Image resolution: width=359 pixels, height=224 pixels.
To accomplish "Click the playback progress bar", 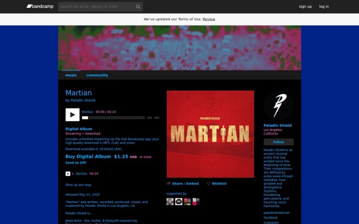I will click(x=113, y=118).
